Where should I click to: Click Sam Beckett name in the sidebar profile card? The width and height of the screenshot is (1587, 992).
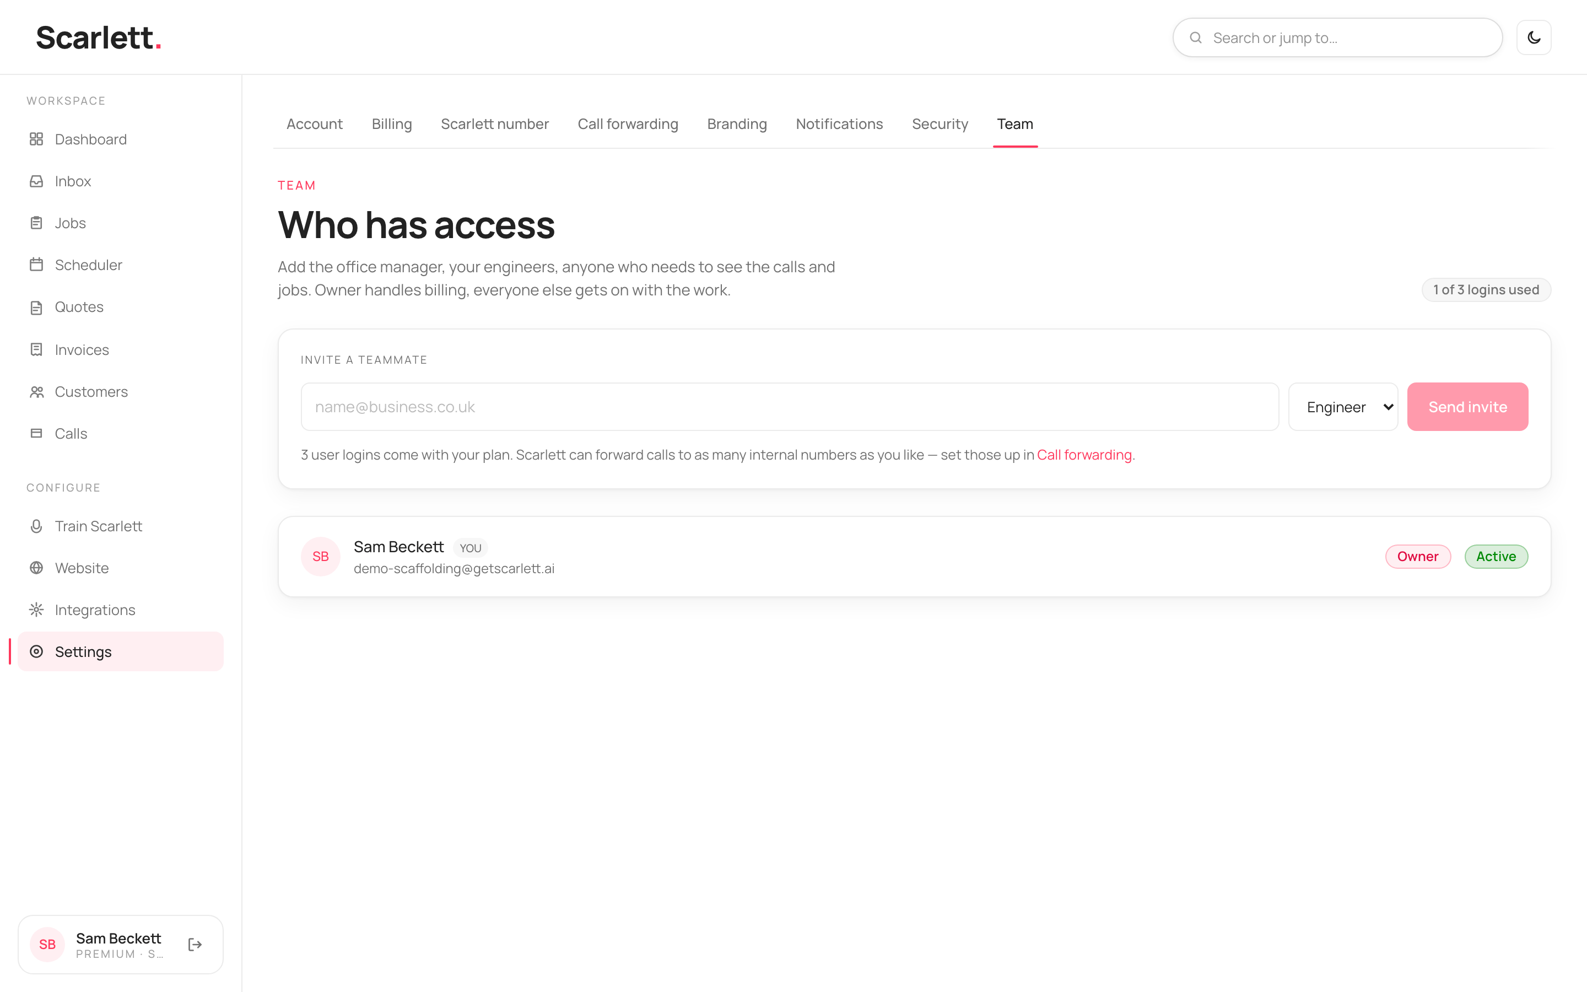tap(118, 938)
